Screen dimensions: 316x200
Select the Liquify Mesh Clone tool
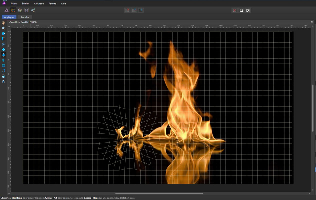click(x=3, y=65)
